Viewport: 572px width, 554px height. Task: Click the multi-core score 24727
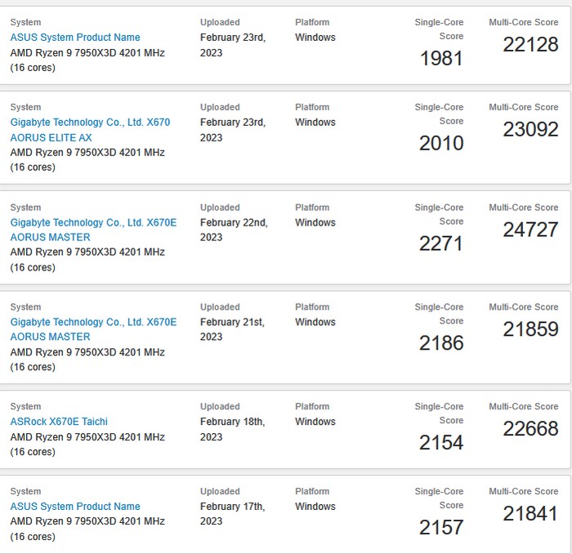(530, 230)
